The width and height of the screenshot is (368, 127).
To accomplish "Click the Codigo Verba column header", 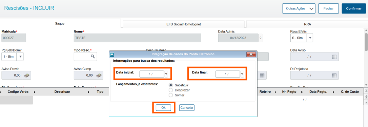I will click(x=18, y=92).
